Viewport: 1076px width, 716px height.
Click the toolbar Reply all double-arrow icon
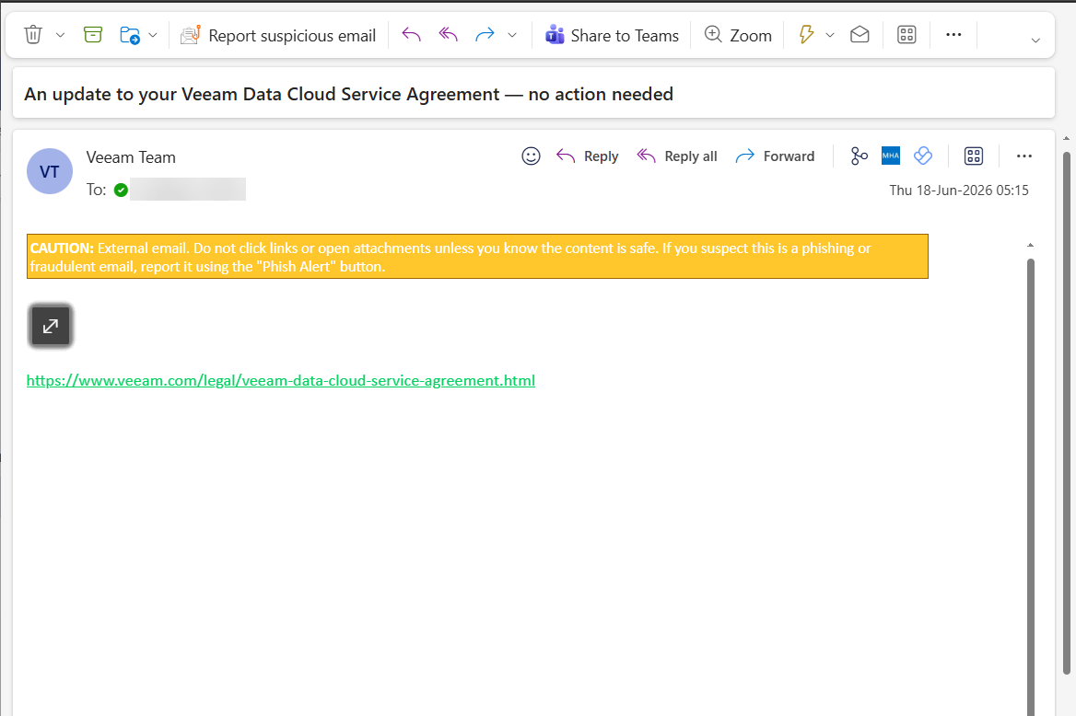pyautogui.click(x=448, y=35)
